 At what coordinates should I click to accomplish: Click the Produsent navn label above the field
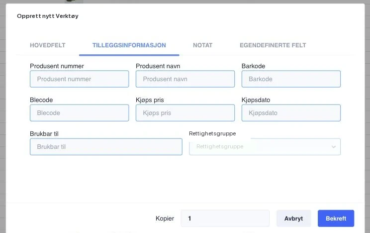[158, 66]
